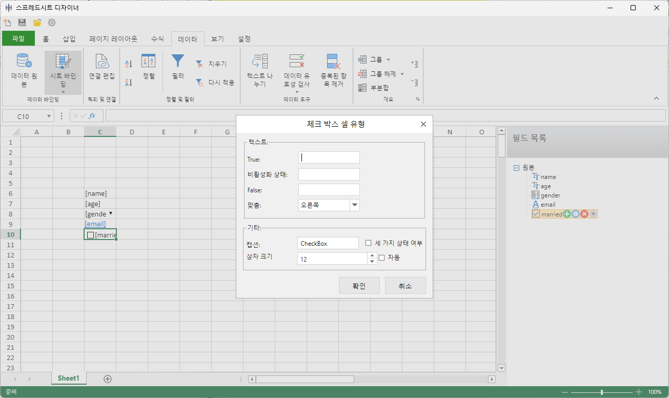Zoom in with the plus icon

tap(639, 392)
